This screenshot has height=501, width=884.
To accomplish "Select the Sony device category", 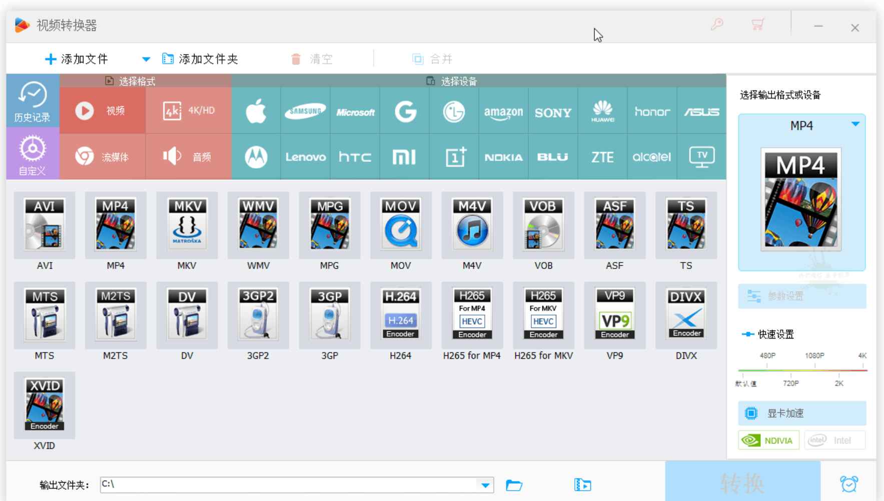I will (x=553, y=111).
